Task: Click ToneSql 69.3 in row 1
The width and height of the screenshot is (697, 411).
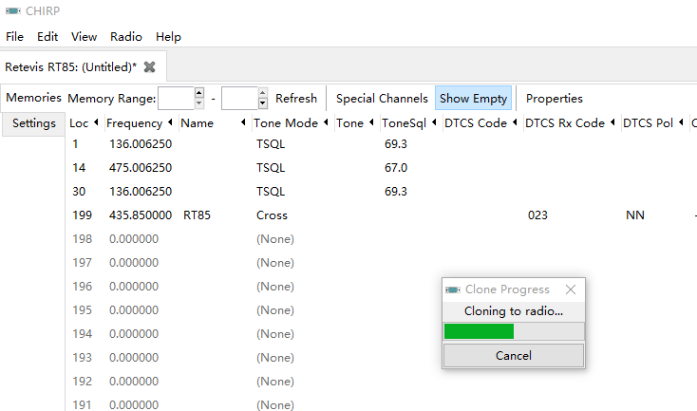Action: pyautogui.click(x=396, y=144)
